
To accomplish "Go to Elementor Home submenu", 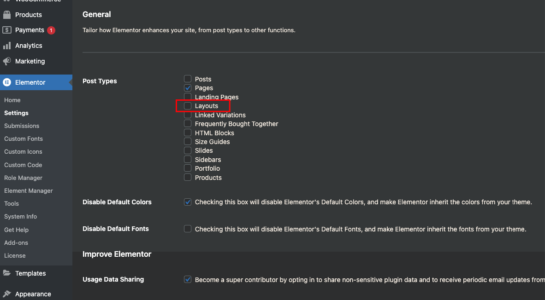I will 12,100.
